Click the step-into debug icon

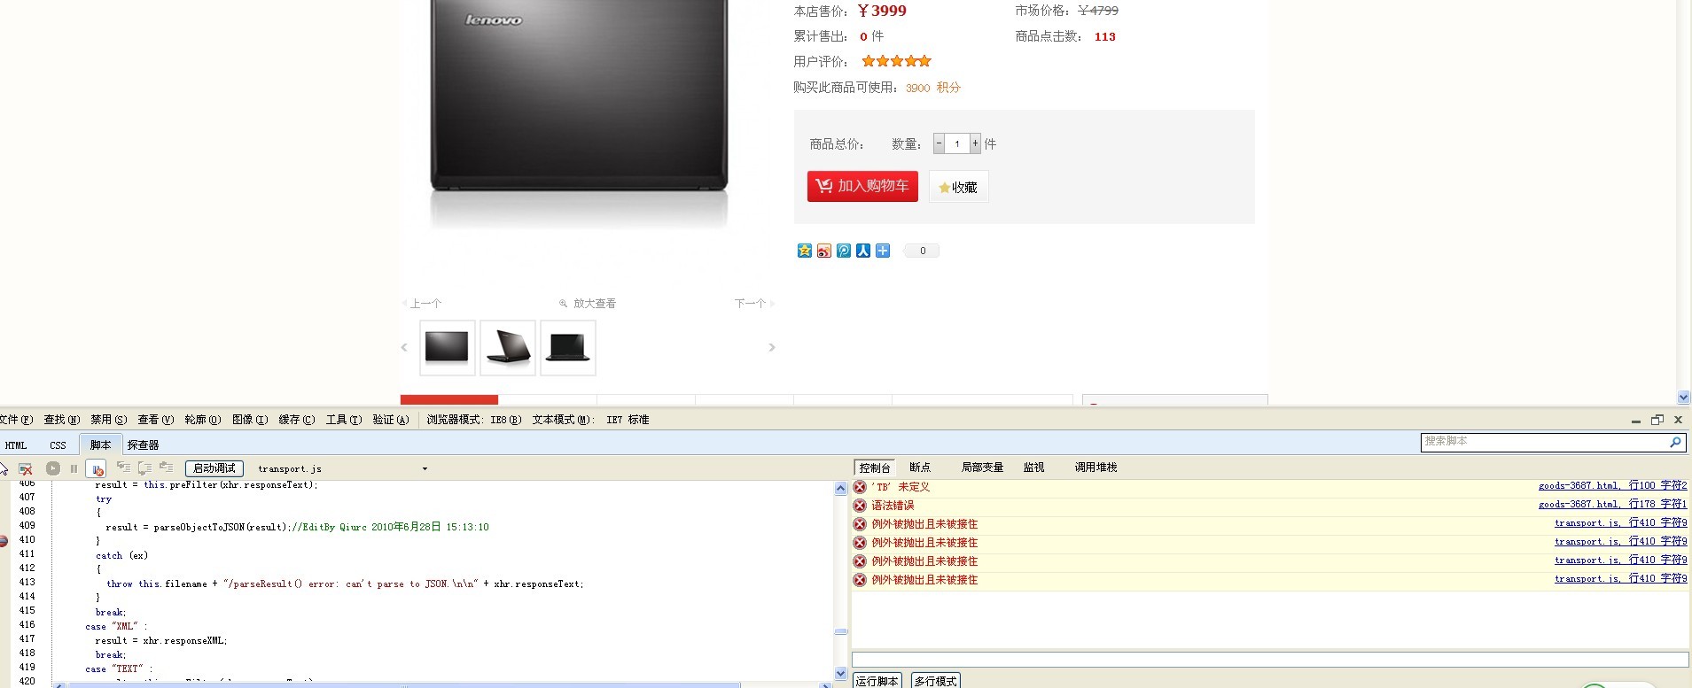click(x=123, y=468)
